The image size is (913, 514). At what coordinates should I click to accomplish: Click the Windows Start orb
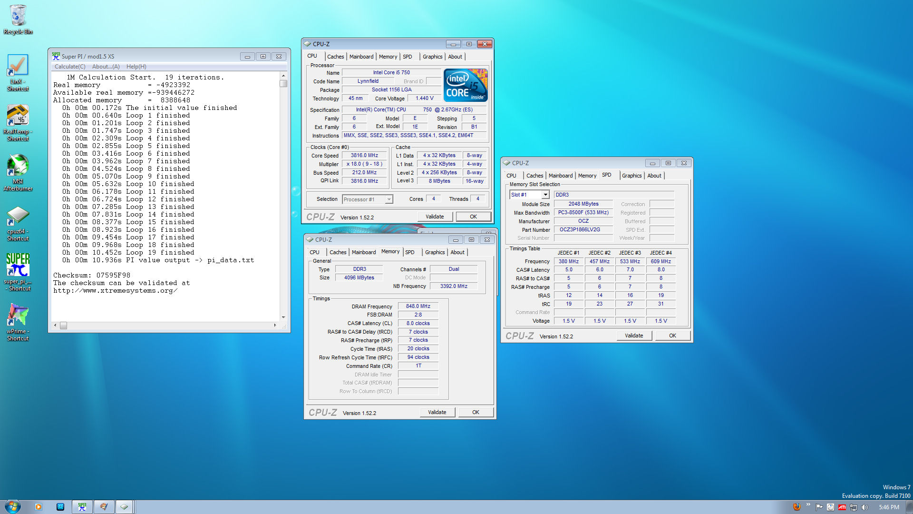click(x=12, y=506)
